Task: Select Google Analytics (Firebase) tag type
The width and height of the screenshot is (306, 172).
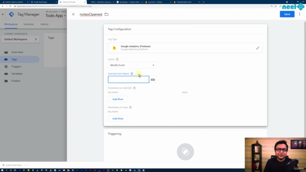Action: (186, 48)
